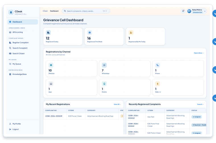Click the 7 WhatsApp count value
Screen dimensions: 216x143
103,70
